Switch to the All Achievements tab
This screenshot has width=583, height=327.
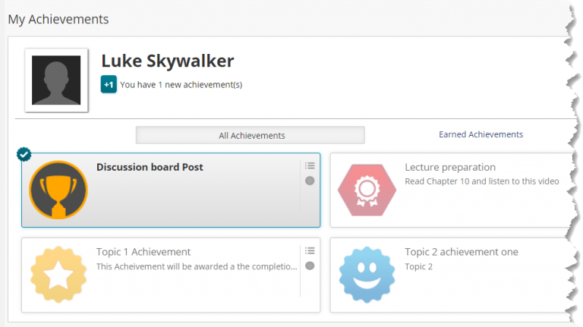pyautogui.click(x=251, y=135)
